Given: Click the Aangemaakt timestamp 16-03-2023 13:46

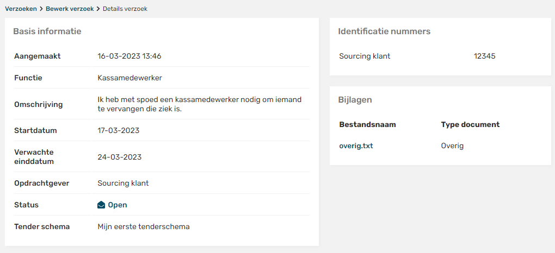Looking at the screenshot, I should click(x=129, y=56).
